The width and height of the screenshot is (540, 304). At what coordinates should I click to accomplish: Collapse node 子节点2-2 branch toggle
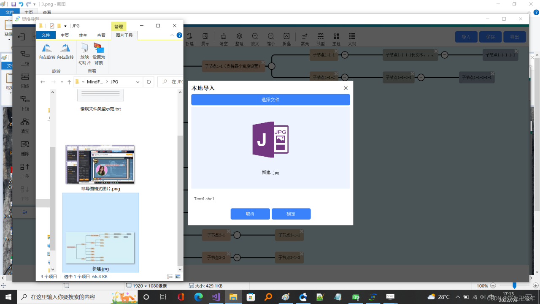pos(237,257)
